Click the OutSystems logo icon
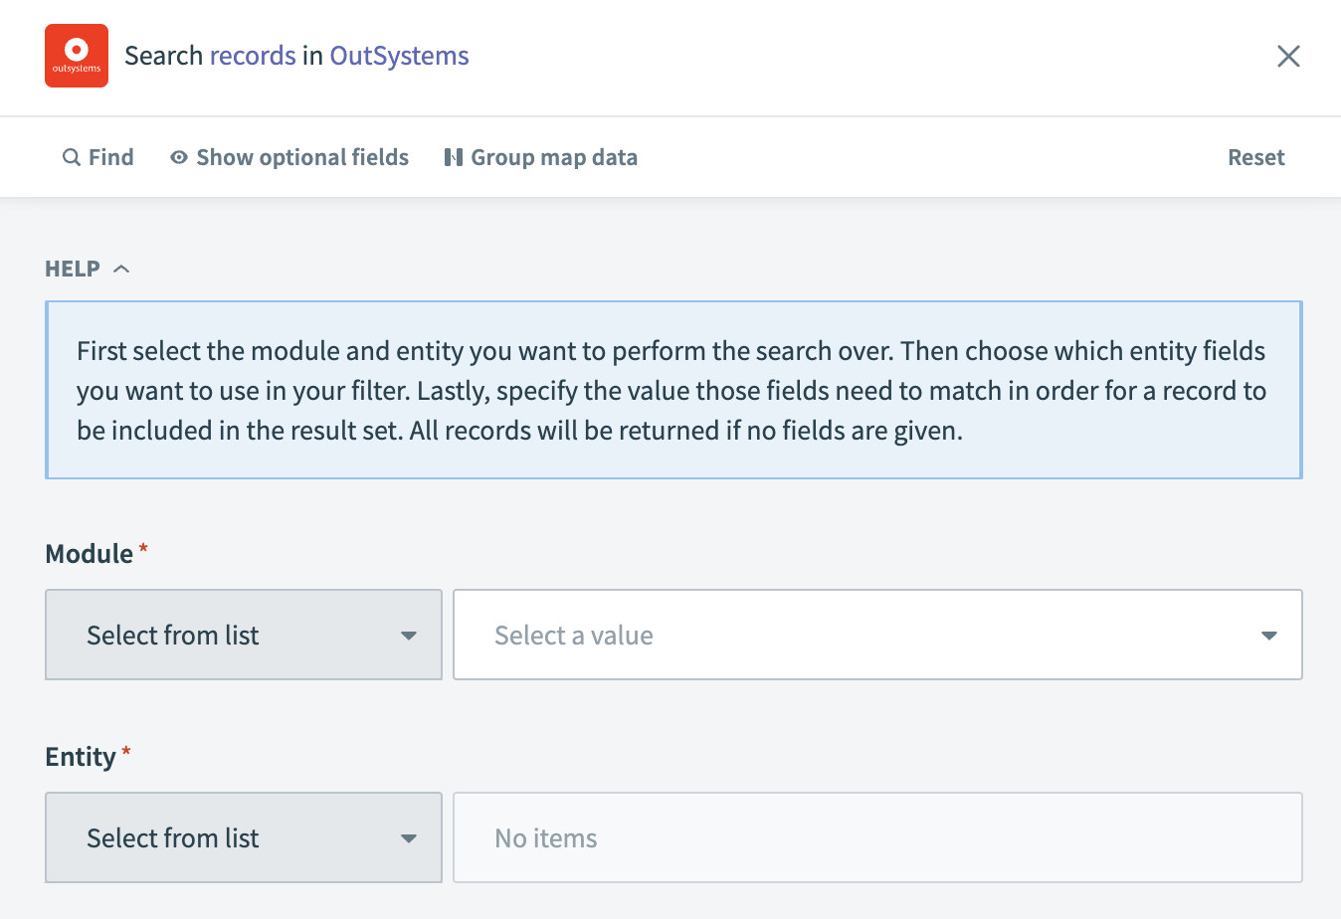This screenshot has width=1341, height=919. (77, 56)
